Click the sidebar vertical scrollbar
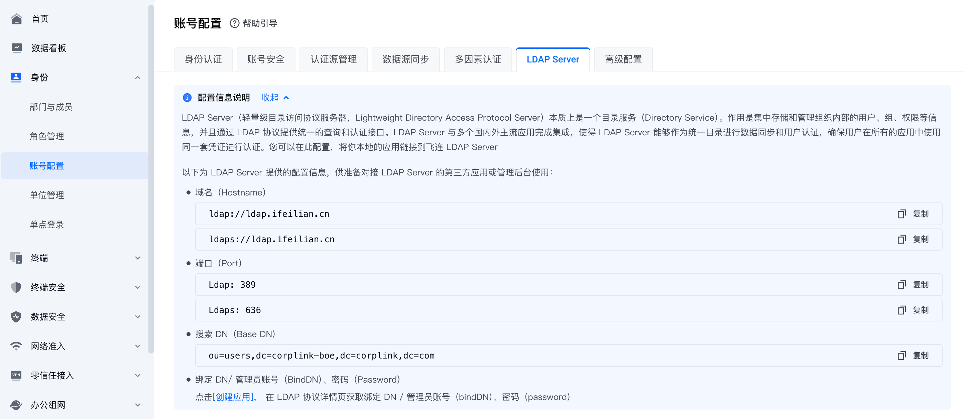The height and width of the screenshot is (419, 964). coord(151,179)
